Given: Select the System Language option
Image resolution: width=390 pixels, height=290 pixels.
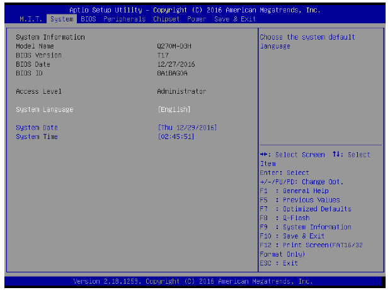Looking at the screenshot, I should 45,109.
